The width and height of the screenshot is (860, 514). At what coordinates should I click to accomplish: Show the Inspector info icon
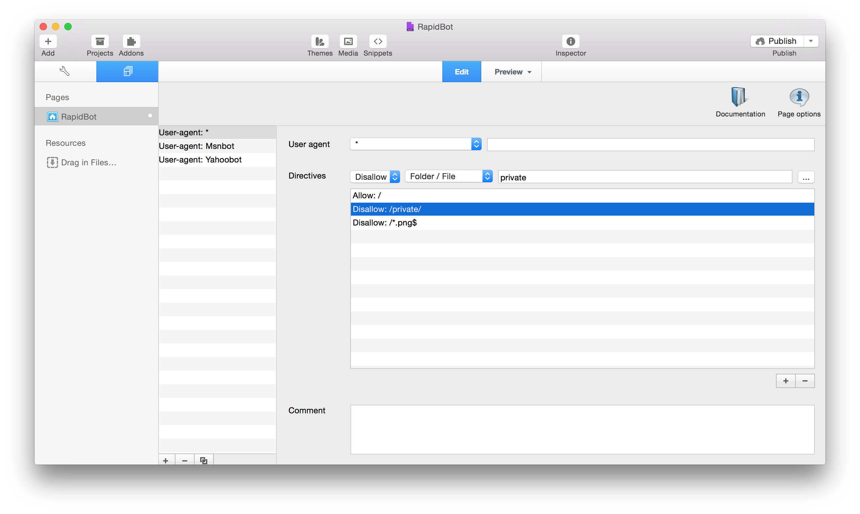(x=571, y=42)
